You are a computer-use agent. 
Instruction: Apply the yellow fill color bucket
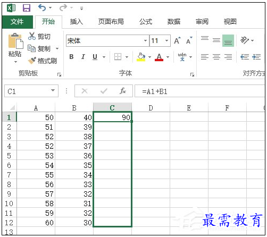pyautogui.click(x=141, y=57)
